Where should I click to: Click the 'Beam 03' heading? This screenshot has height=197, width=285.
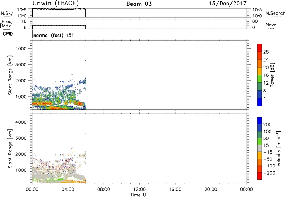[x=139, y=4]
